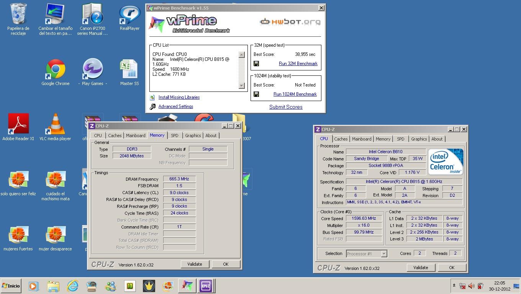Switch to CPU tab in memory CPU-Z window
The height and width of the screenshot is (294, 521).
coord(98,136)
